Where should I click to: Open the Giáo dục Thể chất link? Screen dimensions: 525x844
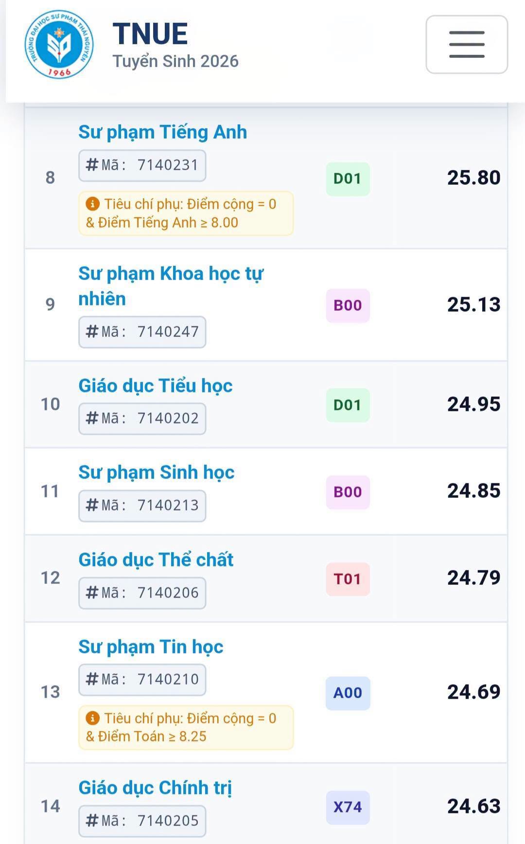[156, 560]
